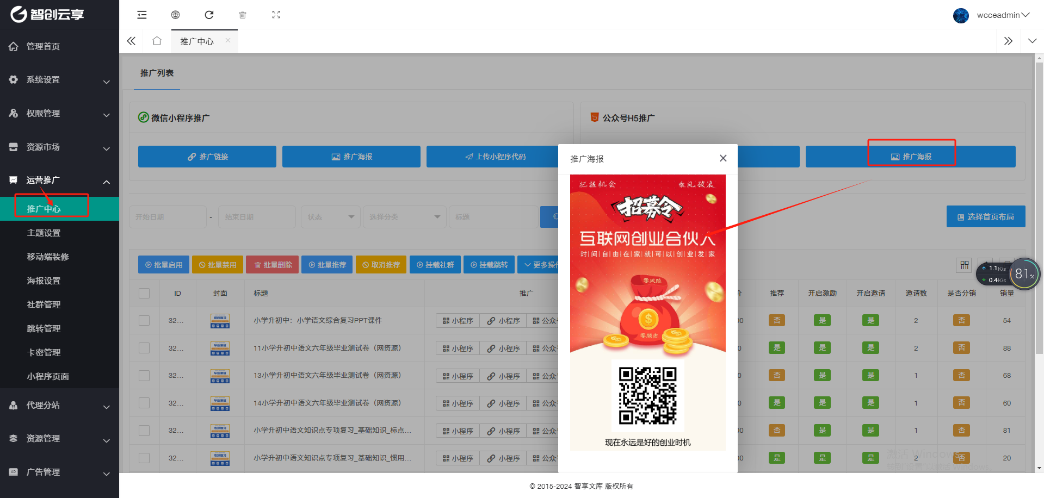Check the row for 小学语文综合复习PPT课件
This screenshot has width=1044, height=498.
click(144, 321)
